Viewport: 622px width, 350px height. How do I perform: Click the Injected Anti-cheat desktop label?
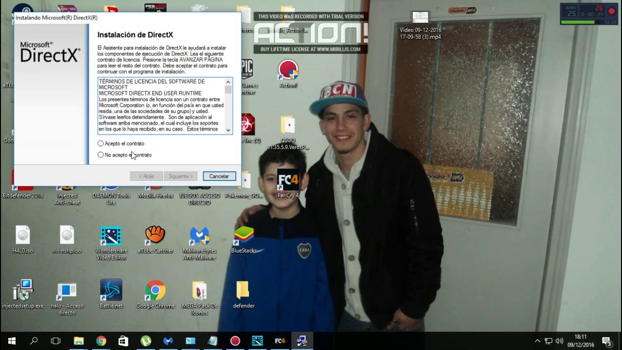[x=67, y=199]
